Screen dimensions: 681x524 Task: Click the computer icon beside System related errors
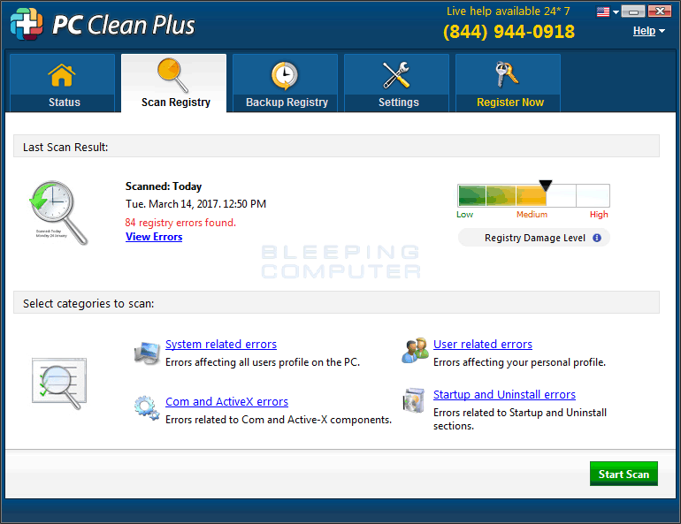click(x=147, y=353)
